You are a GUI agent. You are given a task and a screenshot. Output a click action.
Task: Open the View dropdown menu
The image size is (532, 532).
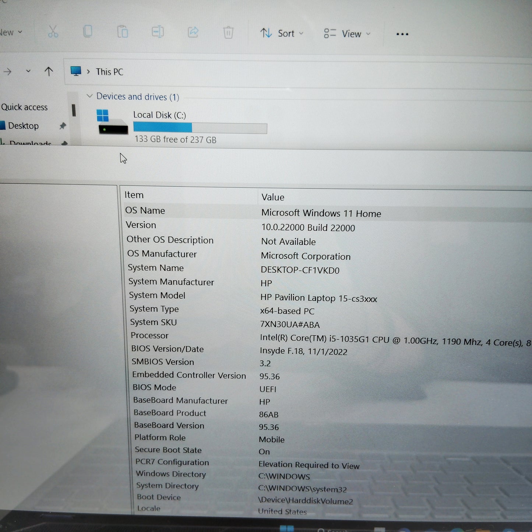coord(347,34)
